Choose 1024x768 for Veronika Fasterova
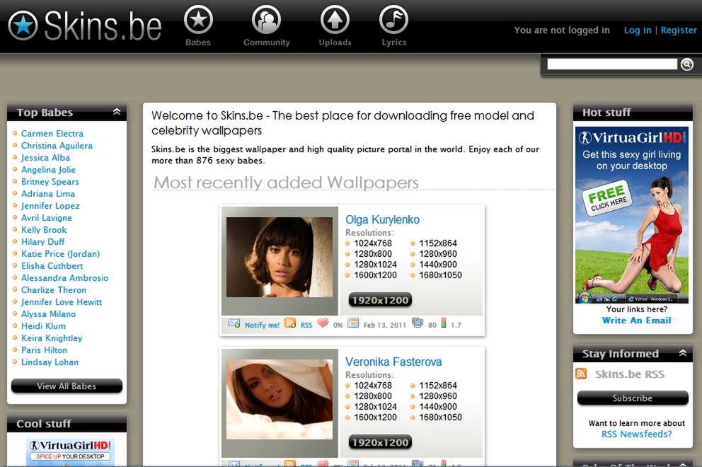Image resolution: width=702 pixels, height=467 pixels. [373, 386]
